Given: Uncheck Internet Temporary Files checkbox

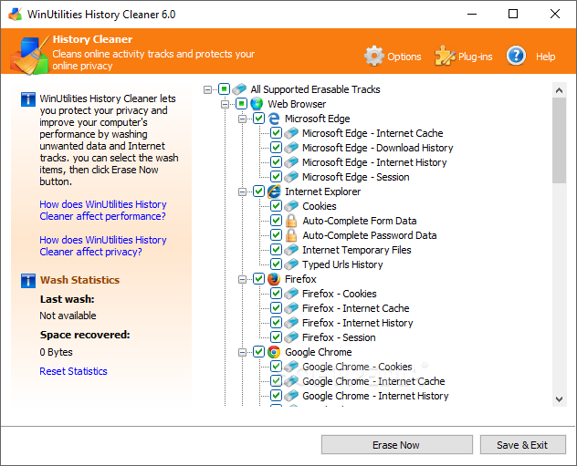Looking at the screenshot, I should pyautogui.click(x=276, y=250).
